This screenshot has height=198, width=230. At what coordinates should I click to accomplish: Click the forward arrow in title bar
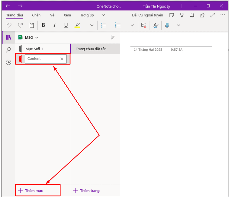pyautogui.click(x=20, y=6)
